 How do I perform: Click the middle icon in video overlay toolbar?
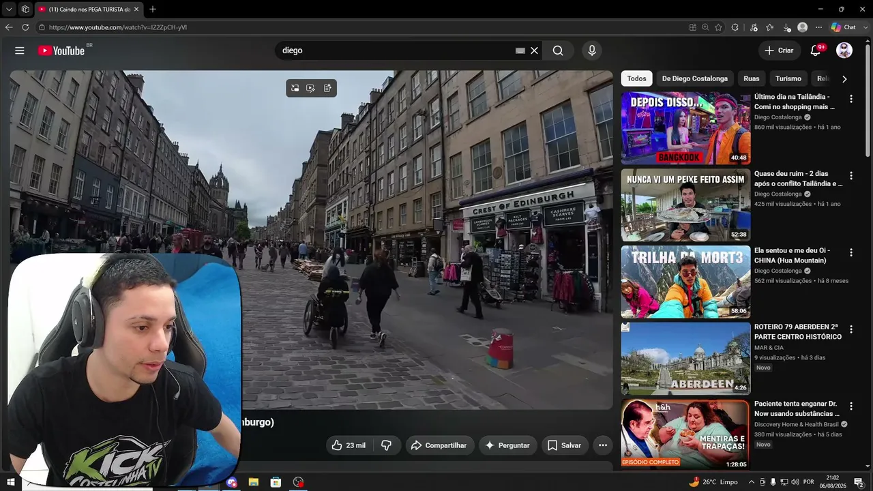point(311,88)
